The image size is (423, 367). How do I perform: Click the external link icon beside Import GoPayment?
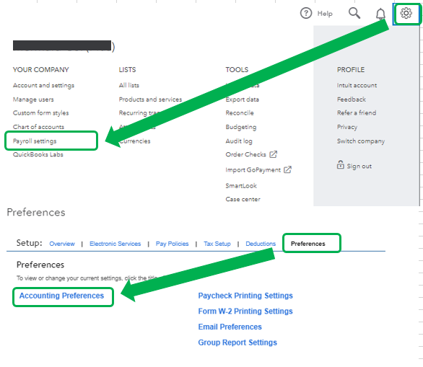[287, 169]
